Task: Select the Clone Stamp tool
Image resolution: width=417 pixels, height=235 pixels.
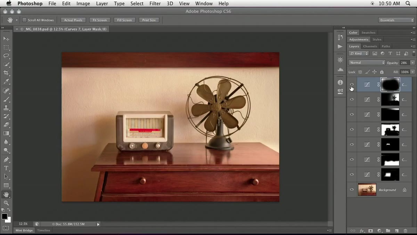Action: pyautogui.click(x=6, y=108)
